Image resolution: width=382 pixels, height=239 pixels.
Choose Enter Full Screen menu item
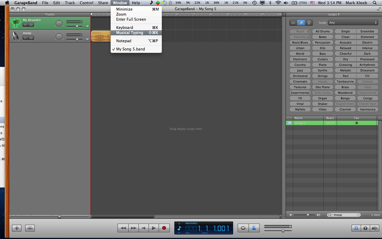point(136,19)
